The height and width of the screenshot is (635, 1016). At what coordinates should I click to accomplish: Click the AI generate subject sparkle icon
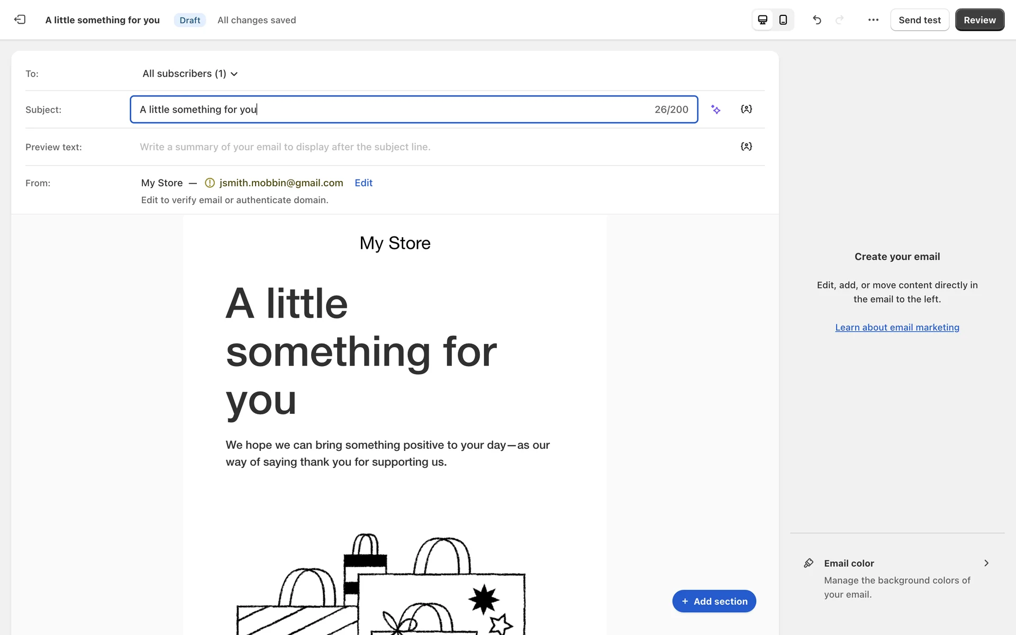[716, 110]
